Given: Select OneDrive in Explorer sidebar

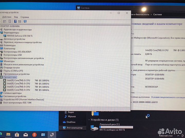Looking at the screenshot, I should (71, 122).
